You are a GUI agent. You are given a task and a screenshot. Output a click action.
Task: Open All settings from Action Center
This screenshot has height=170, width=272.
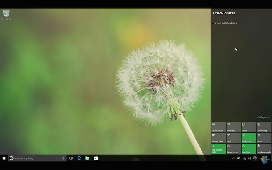tap(264, 127)
